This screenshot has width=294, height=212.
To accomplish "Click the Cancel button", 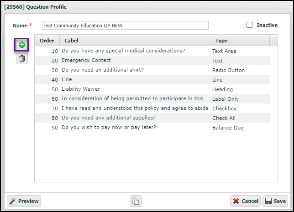I will (x=245, y=201).
